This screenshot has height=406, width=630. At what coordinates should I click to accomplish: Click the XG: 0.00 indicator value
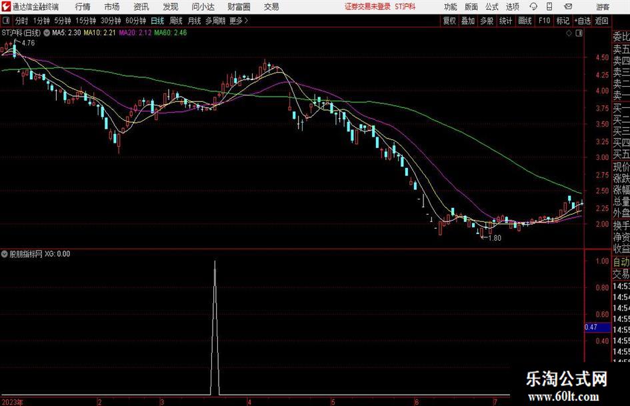tap(57, 253)
